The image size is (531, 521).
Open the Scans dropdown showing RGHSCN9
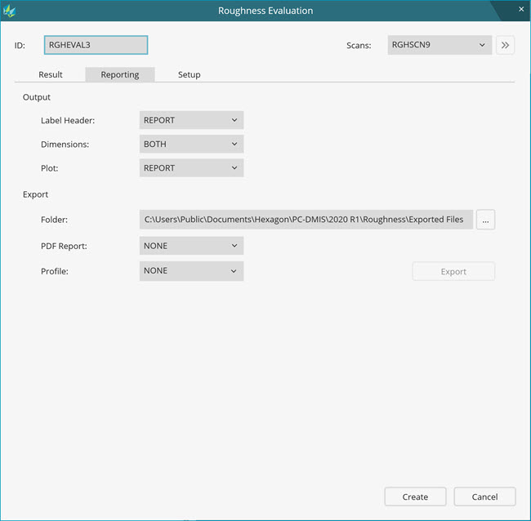point(439,46)
